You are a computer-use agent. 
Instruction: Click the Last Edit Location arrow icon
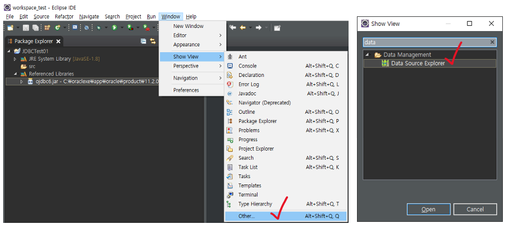[232, 28]
